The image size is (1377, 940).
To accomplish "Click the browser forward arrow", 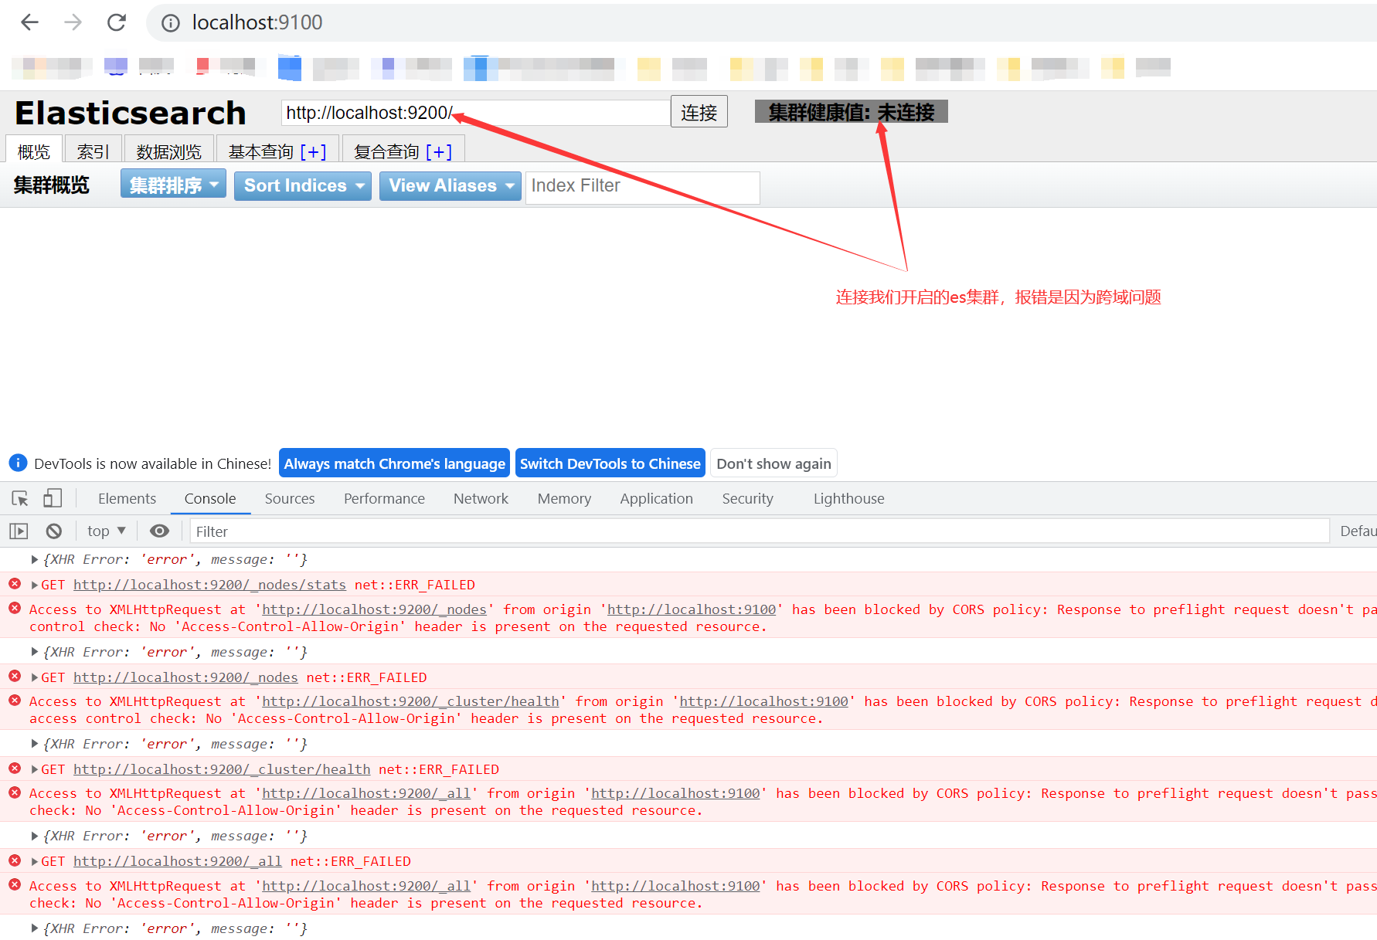I will (x=73, y=22).
